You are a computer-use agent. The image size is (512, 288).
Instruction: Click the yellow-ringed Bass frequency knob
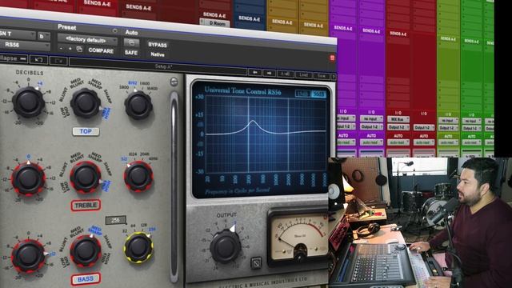(138, 247)
